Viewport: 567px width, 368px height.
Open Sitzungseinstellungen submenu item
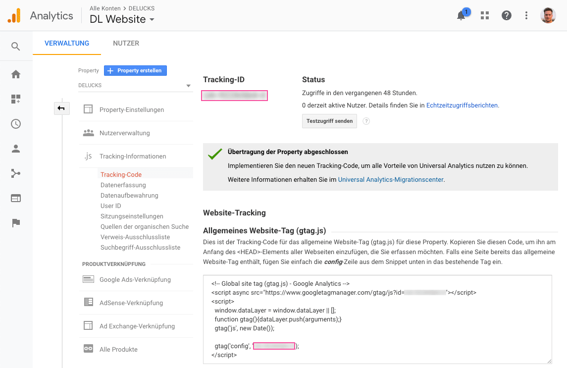point(132,216)
